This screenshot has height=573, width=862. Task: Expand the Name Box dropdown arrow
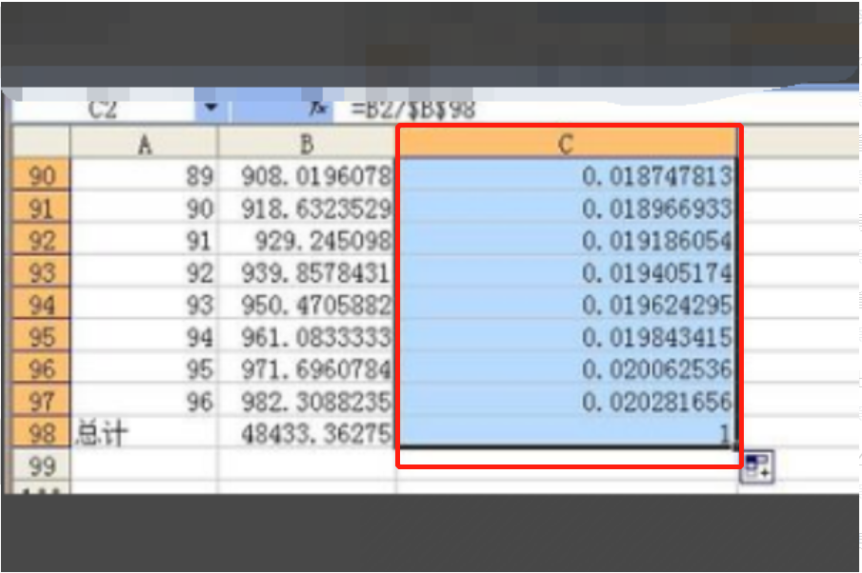point(209,109)
